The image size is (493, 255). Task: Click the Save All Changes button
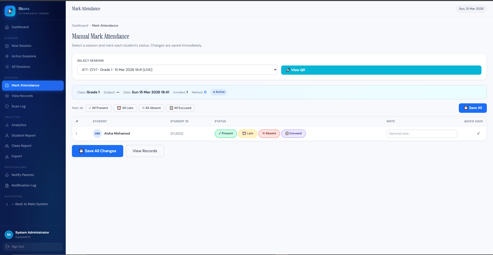click(98, 151)
